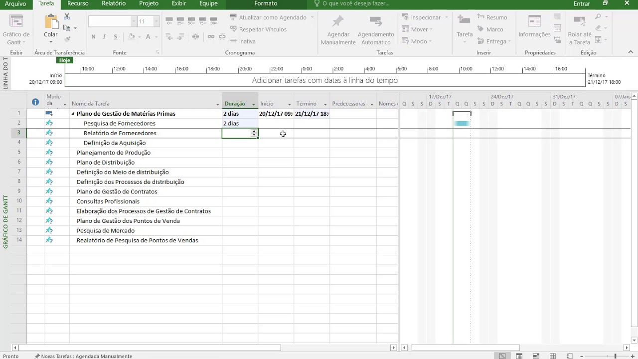Viewport: 638px width, 359px height.
Task: Click Agendar Manualmente pin button
Action: tap(338, 30)
